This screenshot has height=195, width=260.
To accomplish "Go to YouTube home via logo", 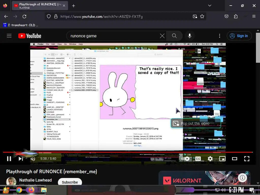I will [x=30, y=36].
